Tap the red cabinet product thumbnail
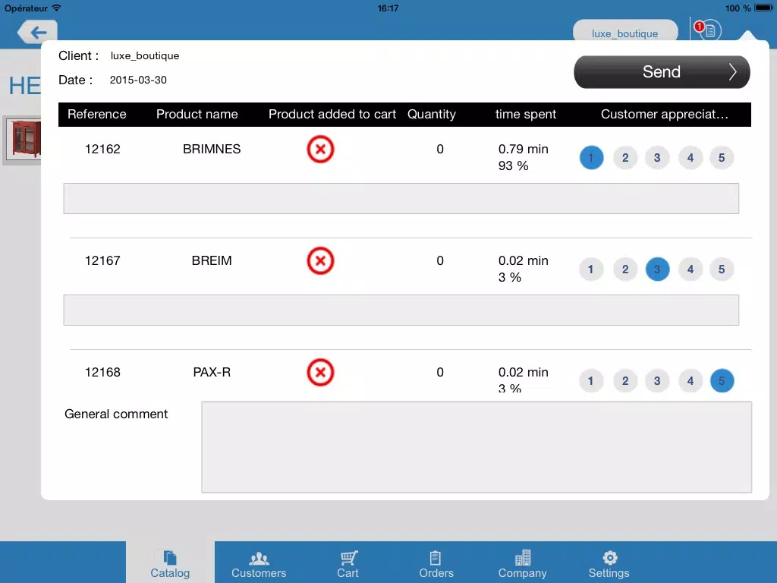 tap(23, 140)
